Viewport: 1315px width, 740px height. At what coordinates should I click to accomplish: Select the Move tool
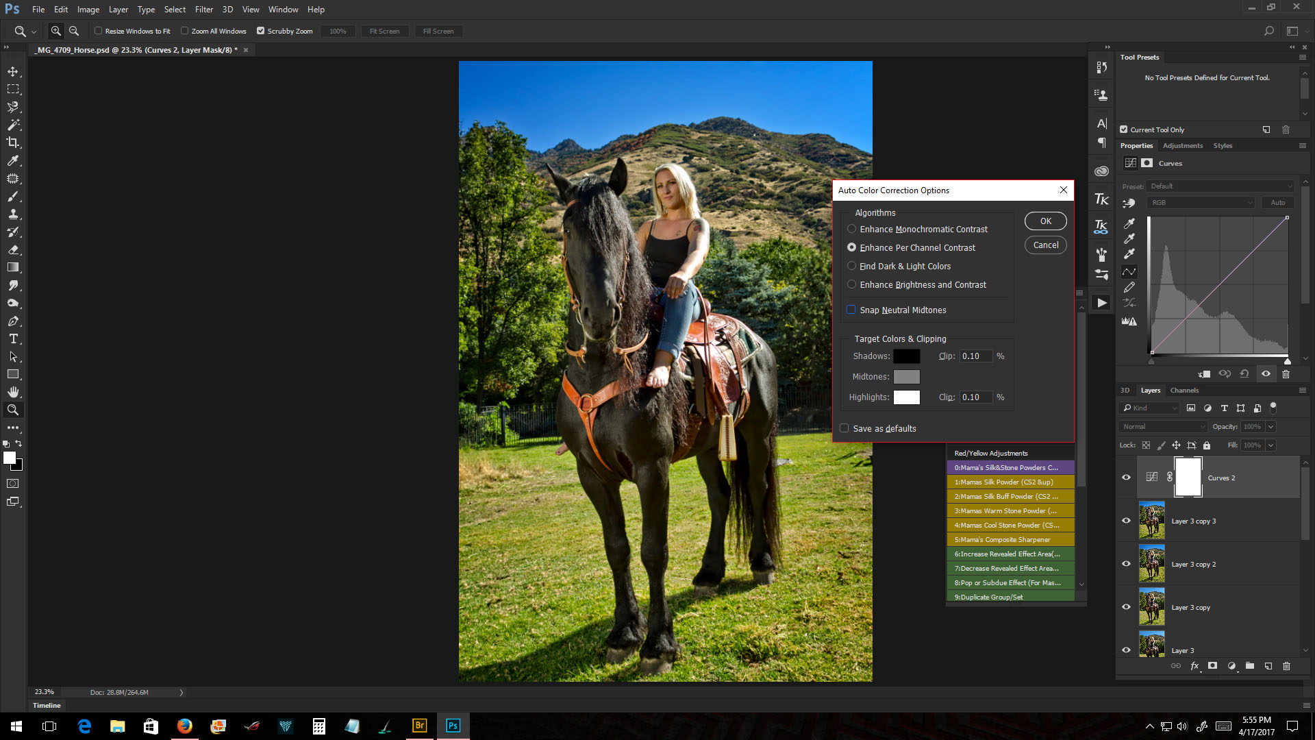(13, 71)
